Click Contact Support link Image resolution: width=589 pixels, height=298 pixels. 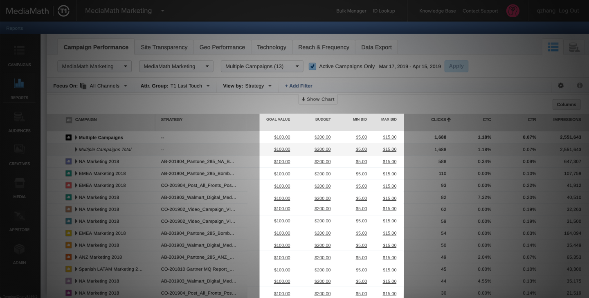click(x=480, y=11)
